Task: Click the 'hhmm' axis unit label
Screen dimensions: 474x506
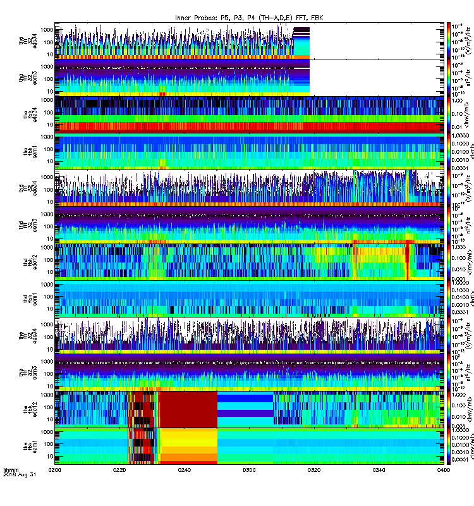Action: pos(11,470)
